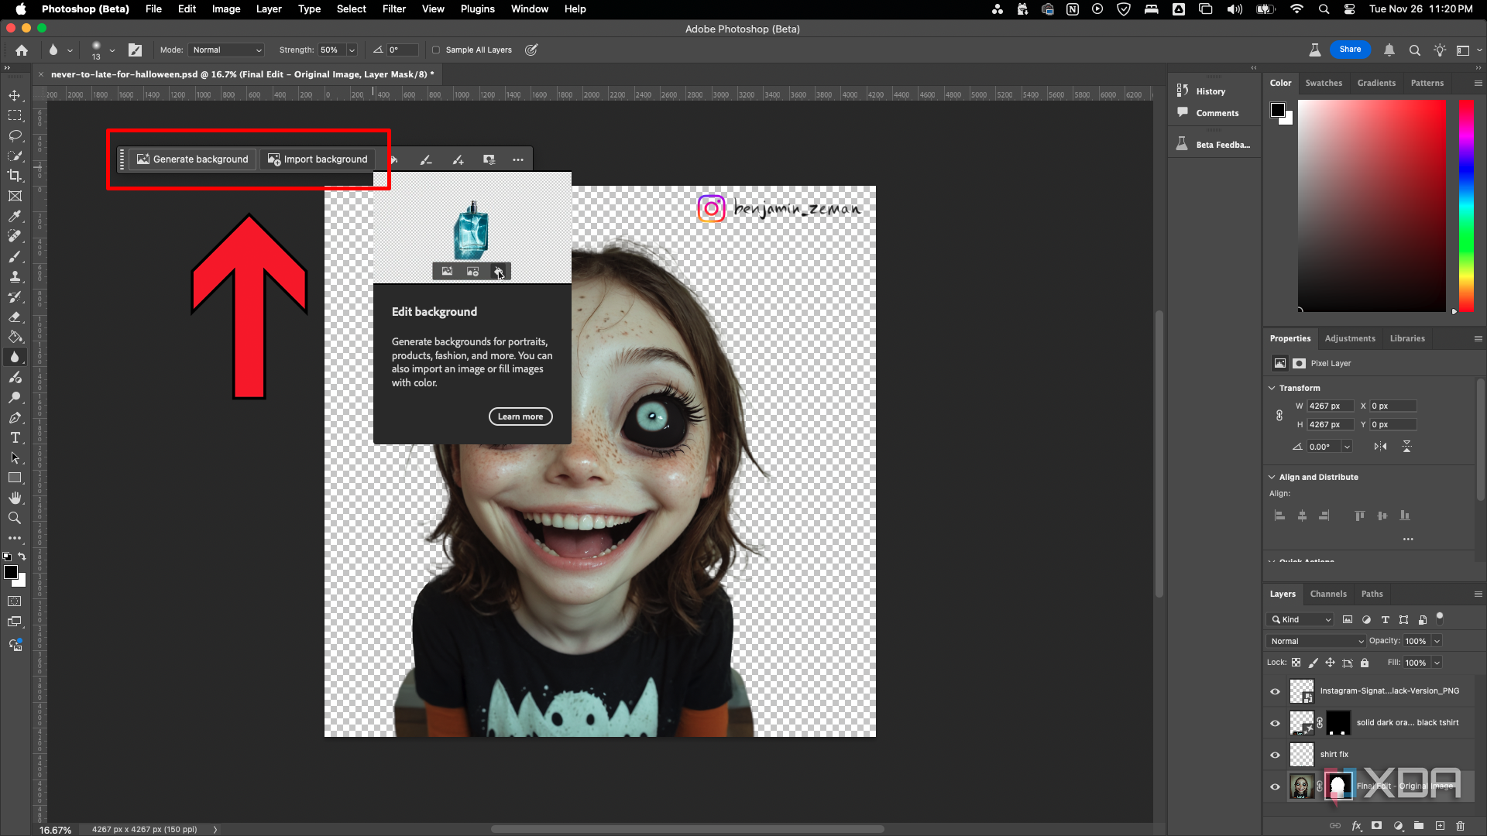1487x836 pixels.
Task: Click the fx layer effects icon
Action: (1358, 825)
